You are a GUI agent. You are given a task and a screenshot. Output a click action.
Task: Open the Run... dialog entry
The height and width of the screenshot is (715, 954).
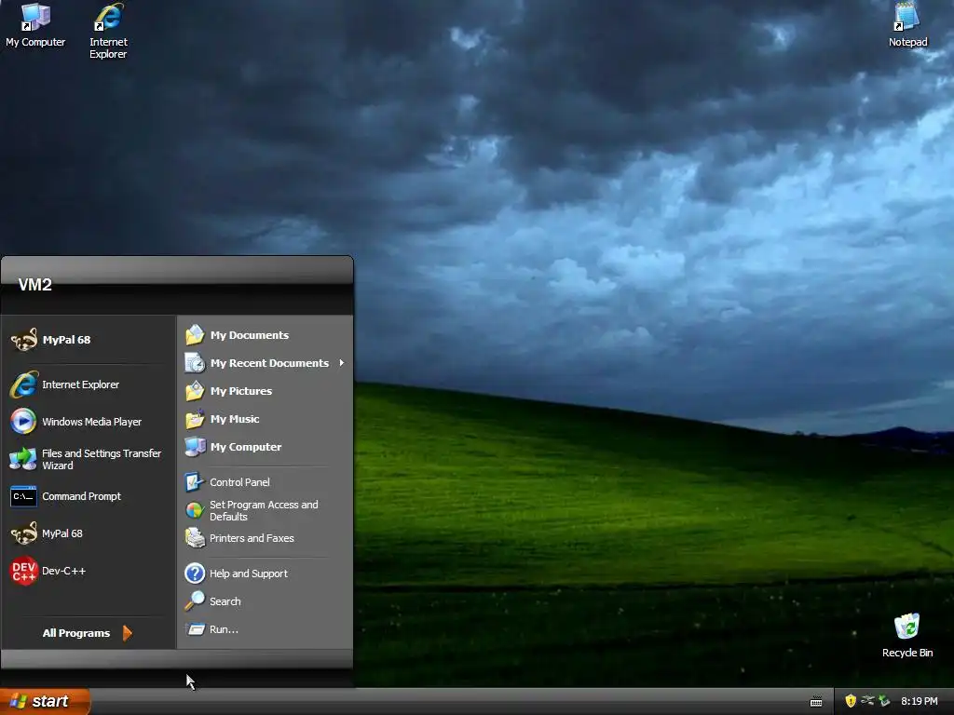point(265,629)
